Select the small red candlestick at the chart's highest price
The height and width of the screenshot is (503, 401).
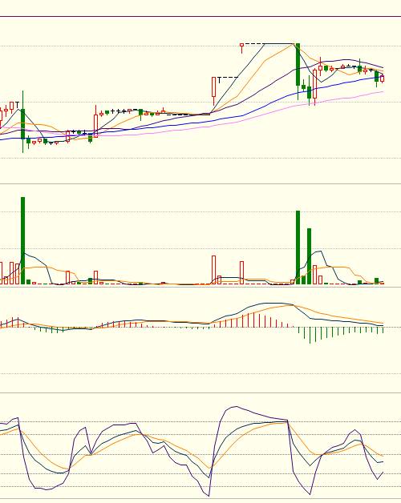(x=241, y=47)
